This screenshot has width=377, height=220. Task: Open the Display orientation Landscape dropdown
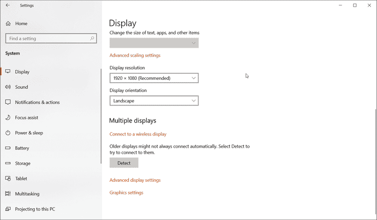(x=154, y=100)
